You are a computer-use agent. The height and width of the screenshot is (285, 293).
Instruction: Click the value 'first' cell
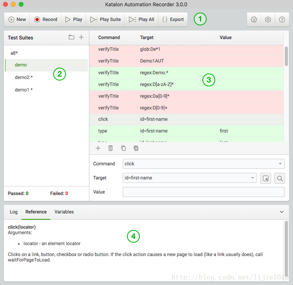tap(224, 131)
